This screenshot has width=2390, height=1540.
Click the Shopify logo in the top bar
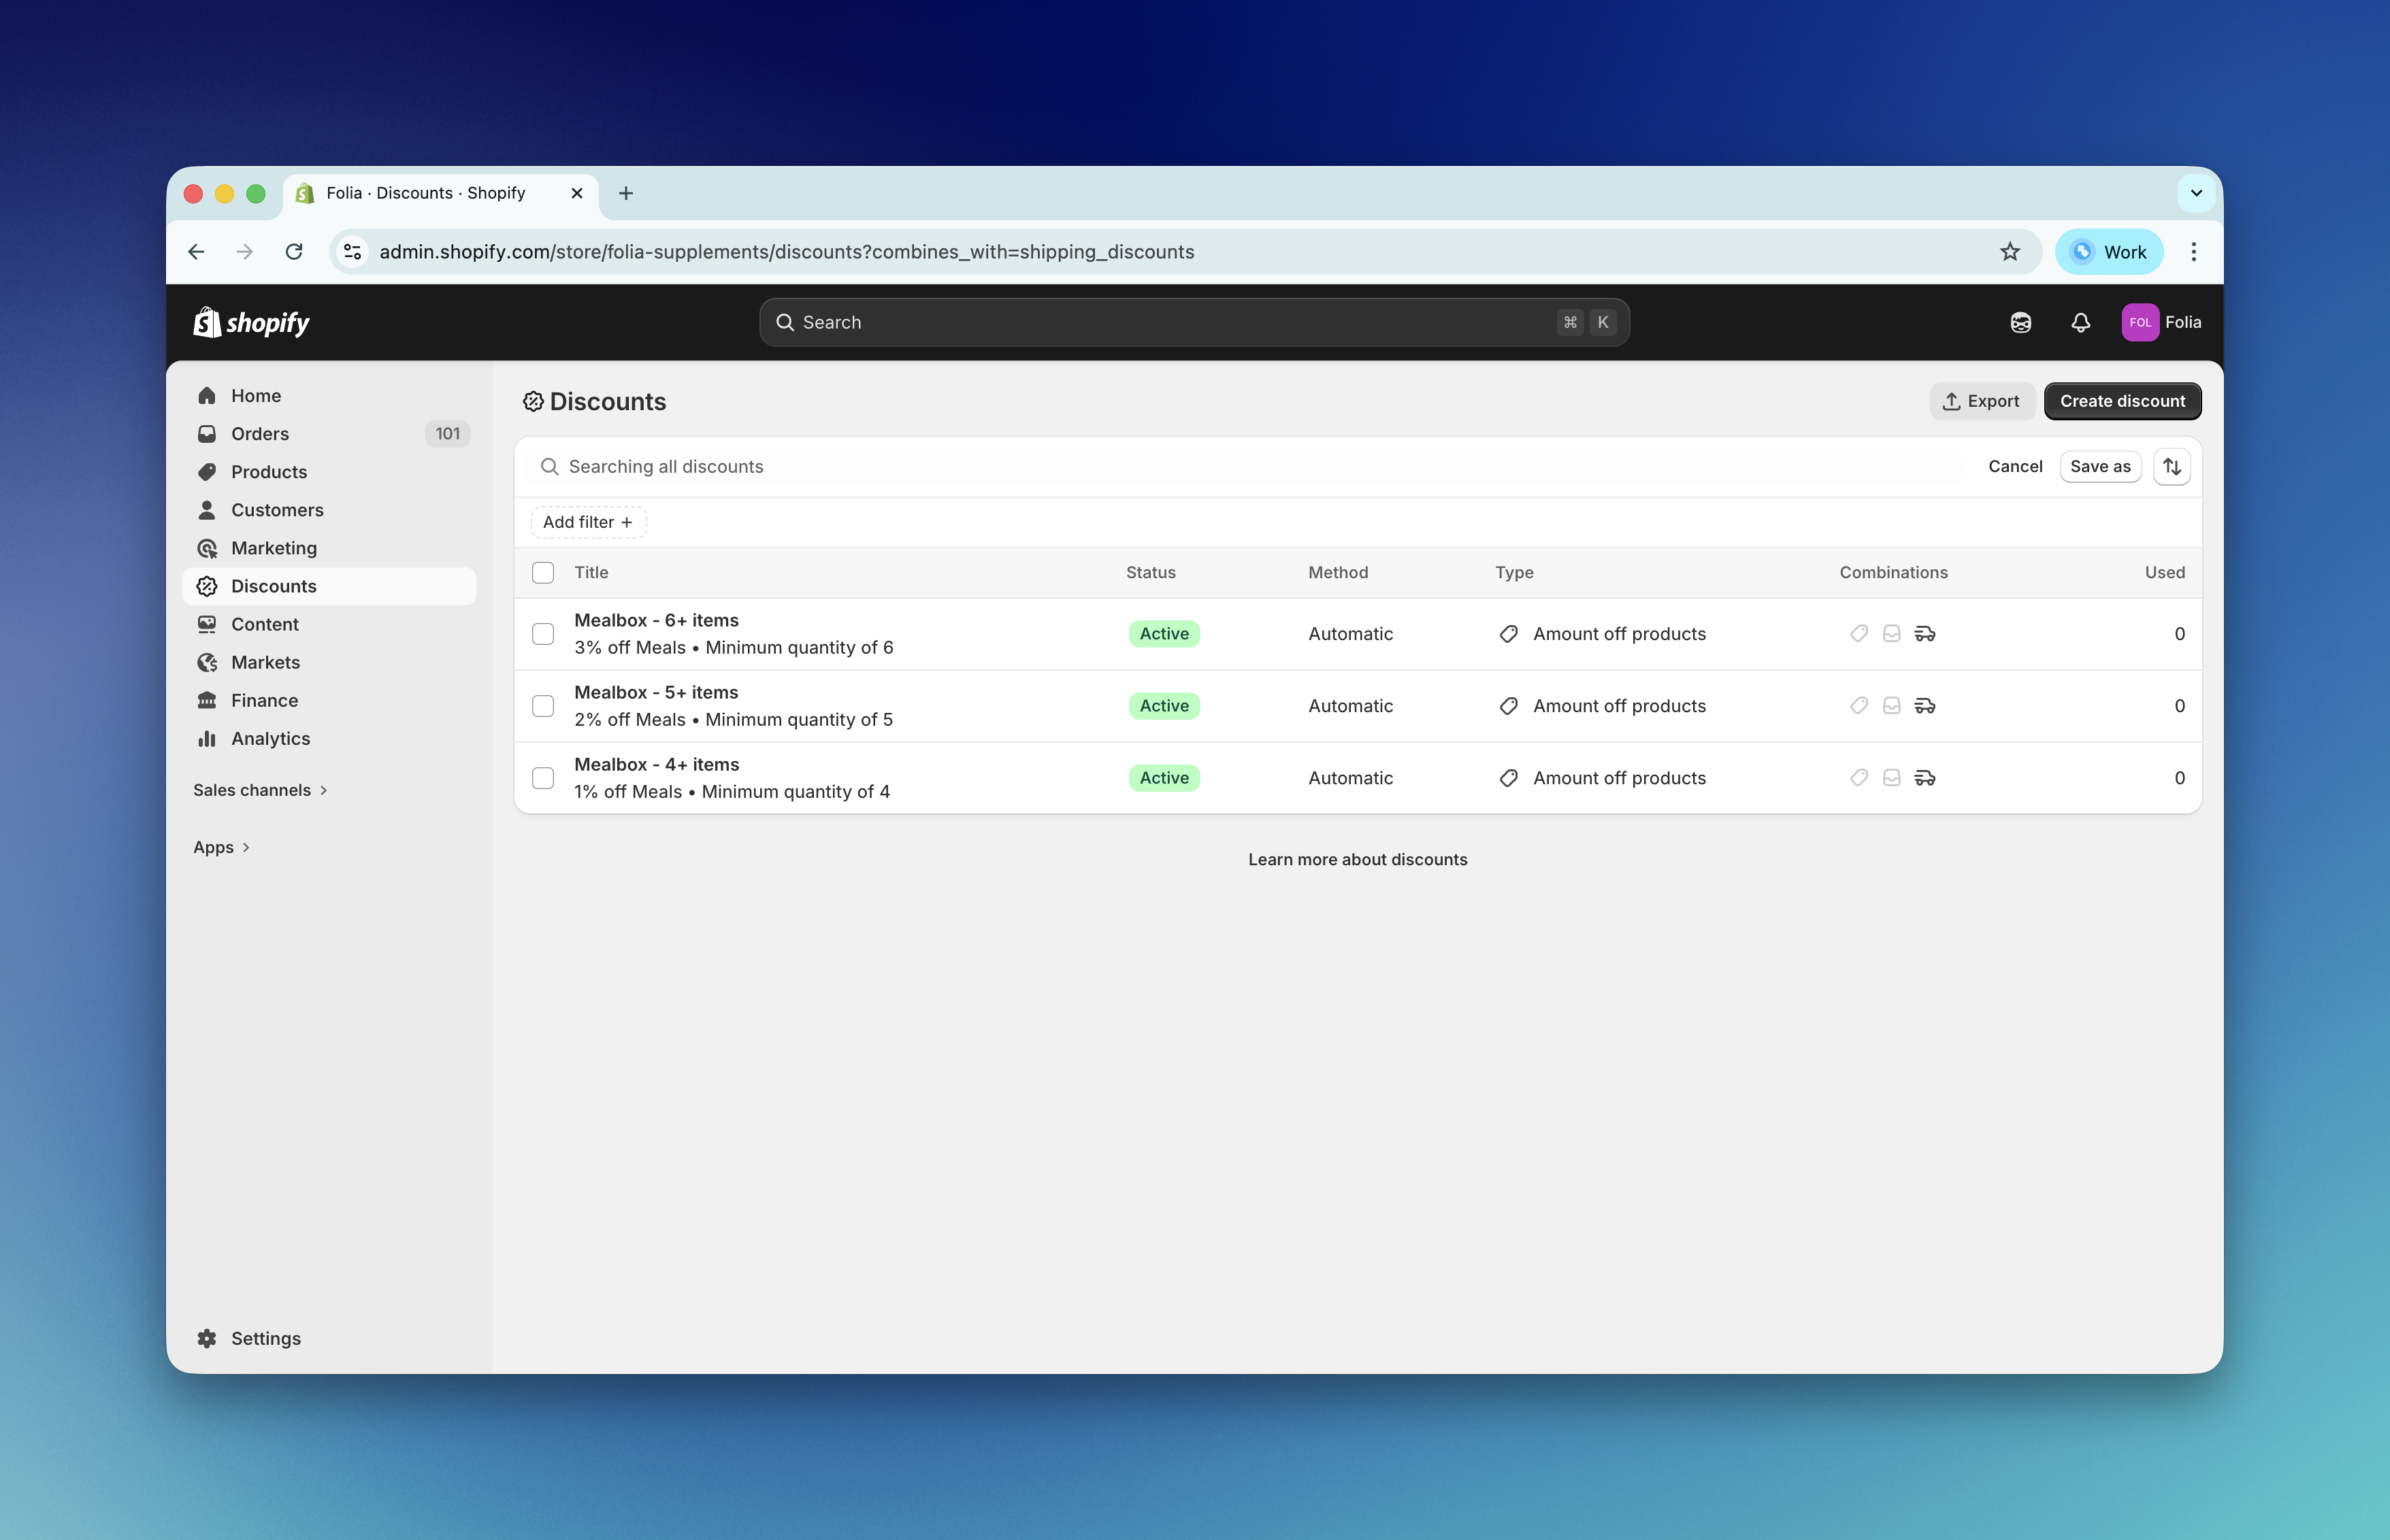tap(250, 322)
